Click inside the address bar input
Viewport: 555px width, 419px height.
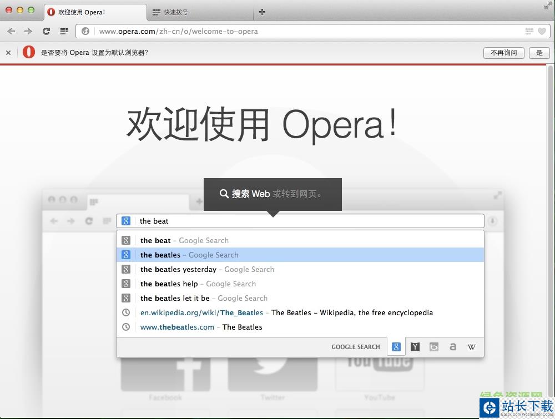tap(277, 31)
